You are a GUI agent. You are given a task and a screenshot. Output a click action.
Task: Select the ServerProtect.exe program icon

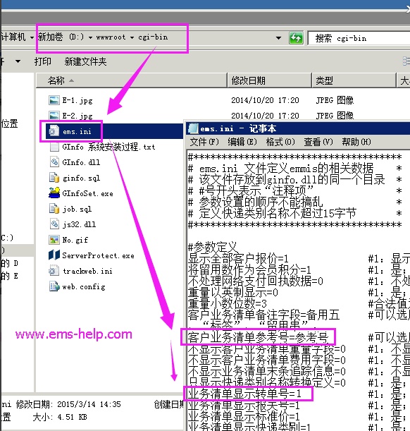[54, 255]
